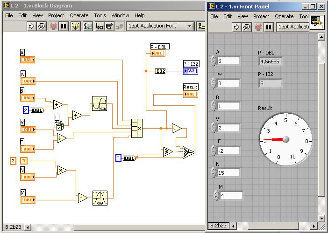Click stepper arrows of control B
The width and height of the screenshot is (328, 233).
214,106
